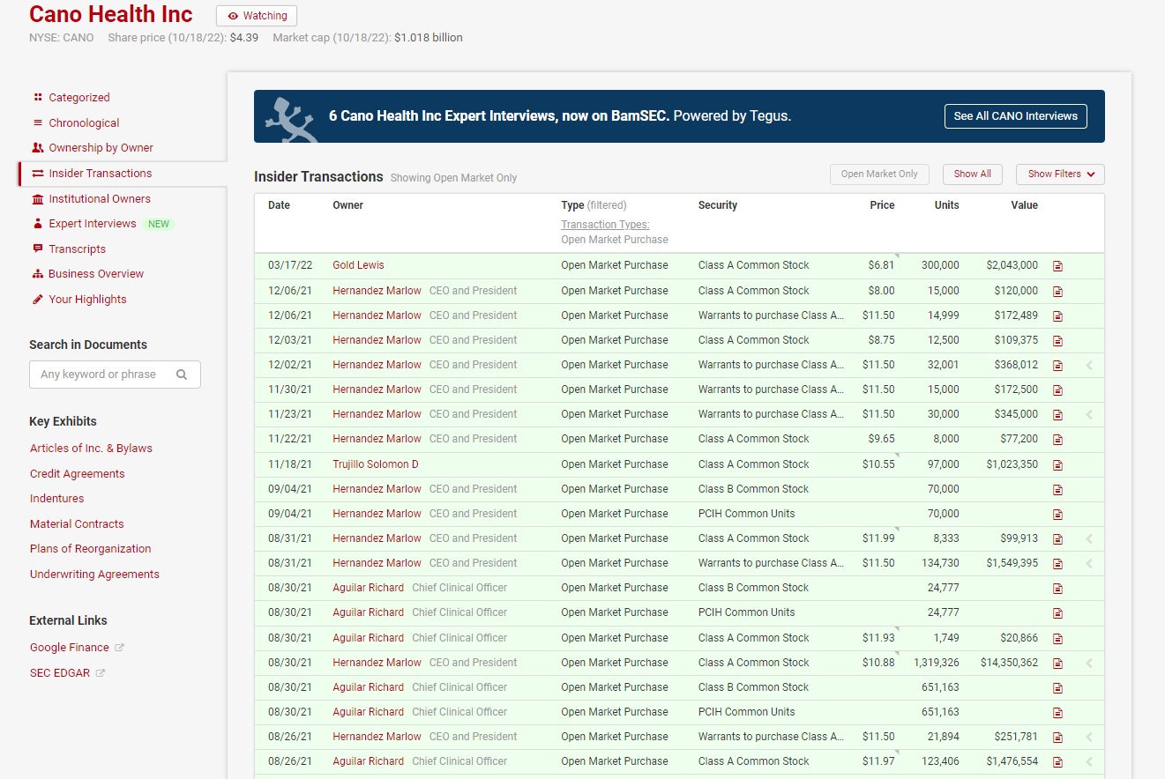Open Indentures exhibits
Image resolution: width=1165 pixels, height=779 pixels.
click(57, 499)
